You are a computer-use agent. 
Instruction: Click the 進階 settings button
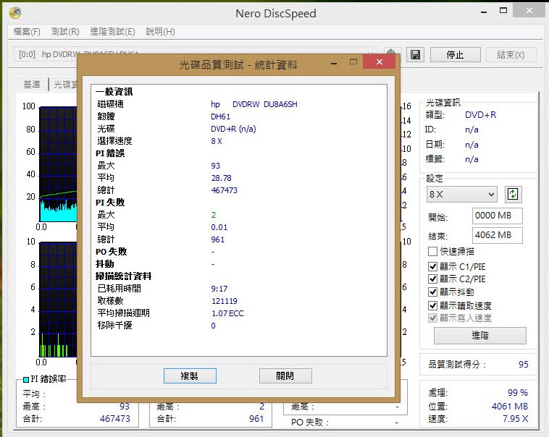[x=480, y=336]
